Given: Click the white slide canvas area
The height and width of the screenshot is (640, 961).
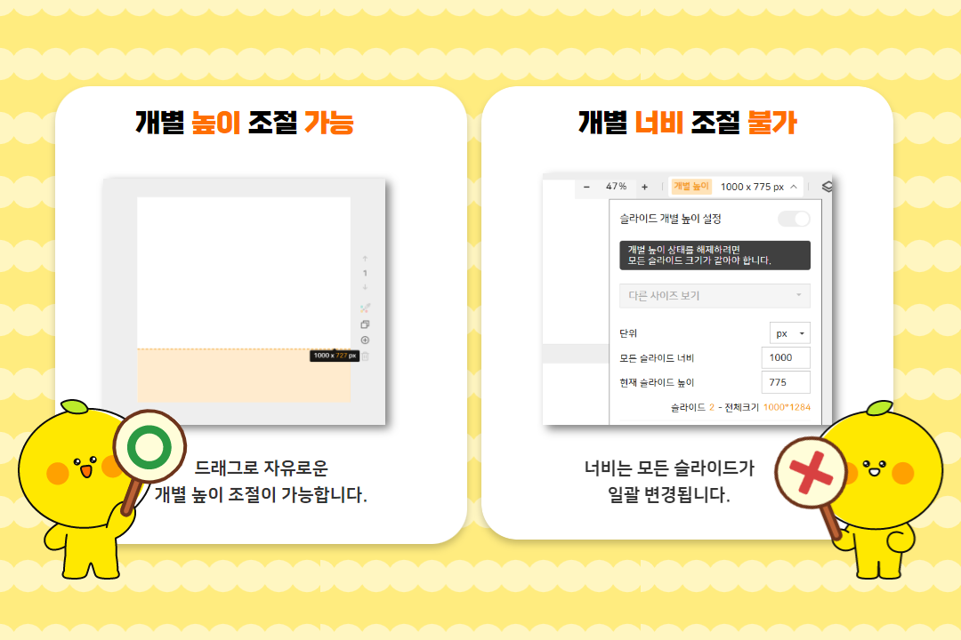Looking at the screenshot, I should pos(244,273).
